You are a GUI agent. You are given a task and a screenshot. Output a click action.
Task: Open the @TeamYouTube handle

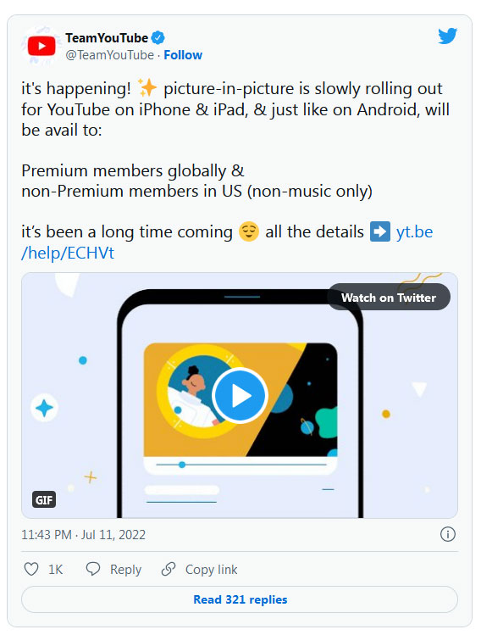[109, 55]
